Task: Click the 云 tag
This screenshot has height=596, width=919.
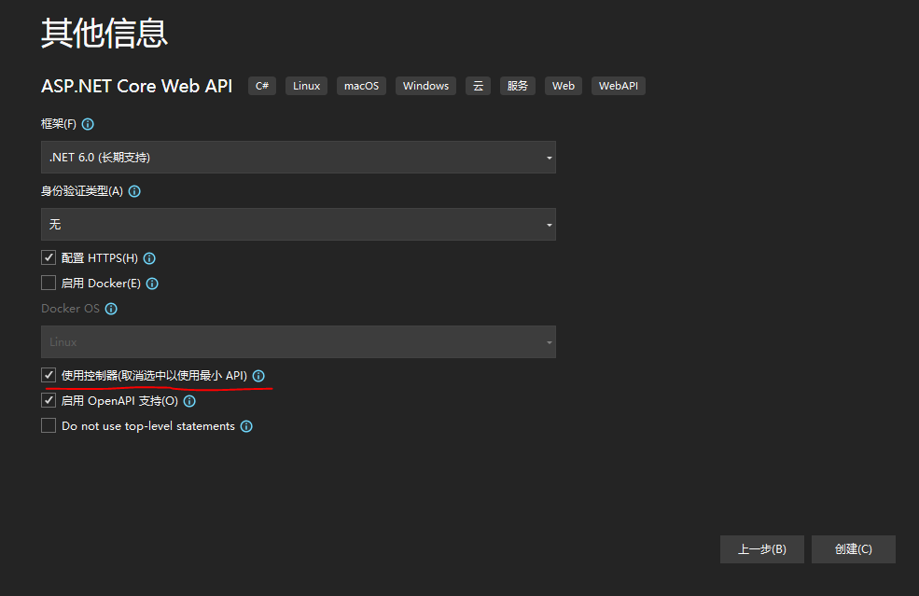Action: pos(479,86)
